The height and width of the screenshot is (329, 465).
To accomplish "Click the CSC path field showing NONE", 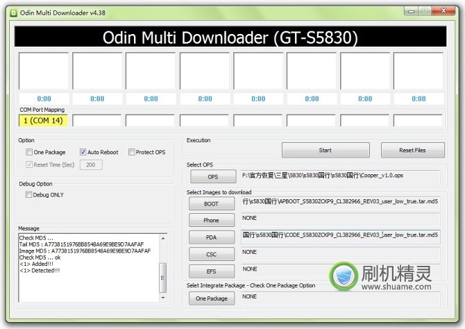I will click(x=341, y=253).
